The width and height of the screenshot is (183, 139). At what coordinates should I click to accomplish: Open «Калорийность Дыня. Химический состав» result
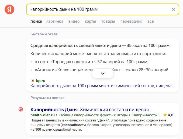[x=91, y=110]
